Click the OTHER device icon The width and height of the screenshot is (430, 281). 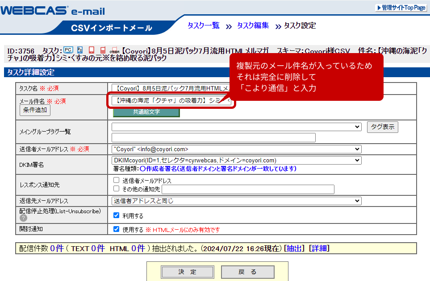pyautogui.click(x=114, y=50)
